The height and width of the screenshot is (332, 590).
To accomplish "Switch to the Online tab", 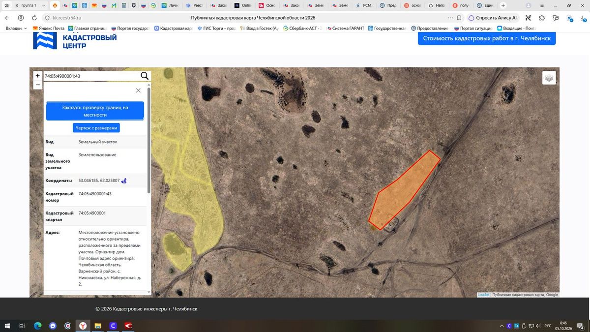I will point(244,5).
